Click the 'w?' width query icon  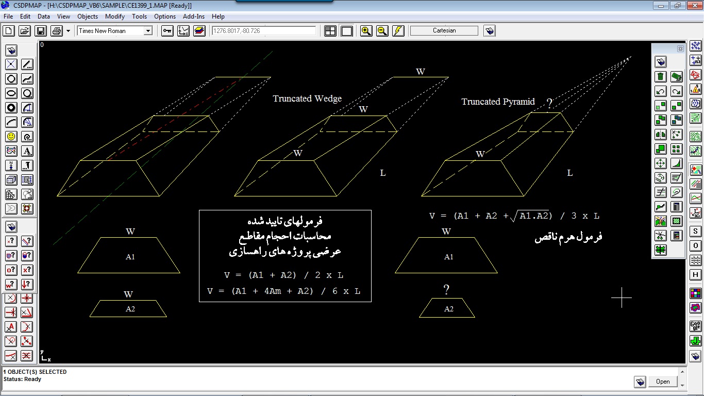[11, 285]
